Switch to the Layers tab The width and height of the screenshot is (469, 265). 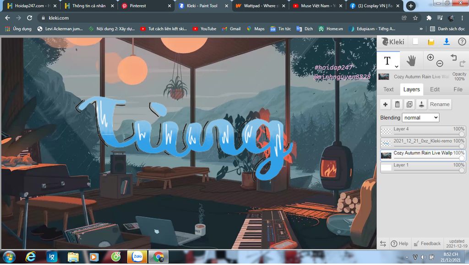412,89
